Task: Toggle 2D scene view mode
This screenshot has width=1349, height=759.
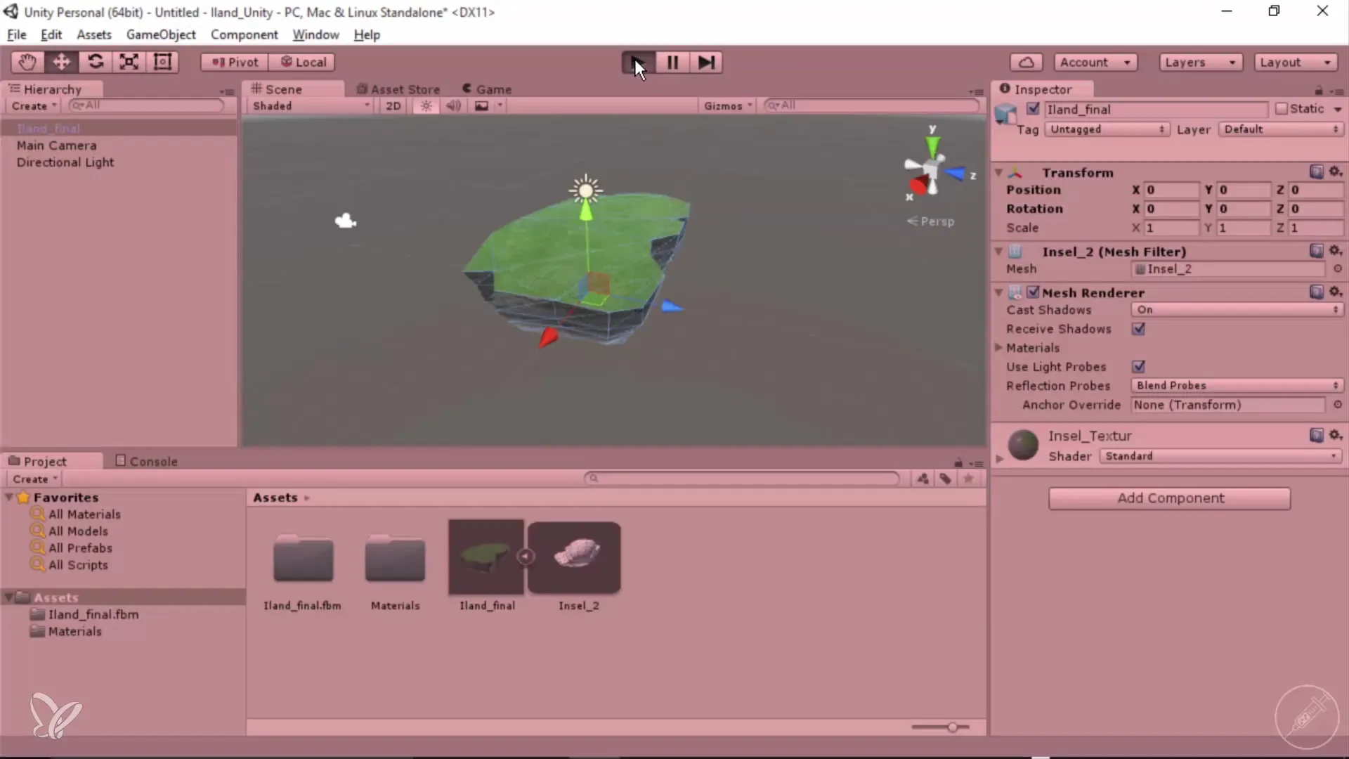Action: point(393,105)
